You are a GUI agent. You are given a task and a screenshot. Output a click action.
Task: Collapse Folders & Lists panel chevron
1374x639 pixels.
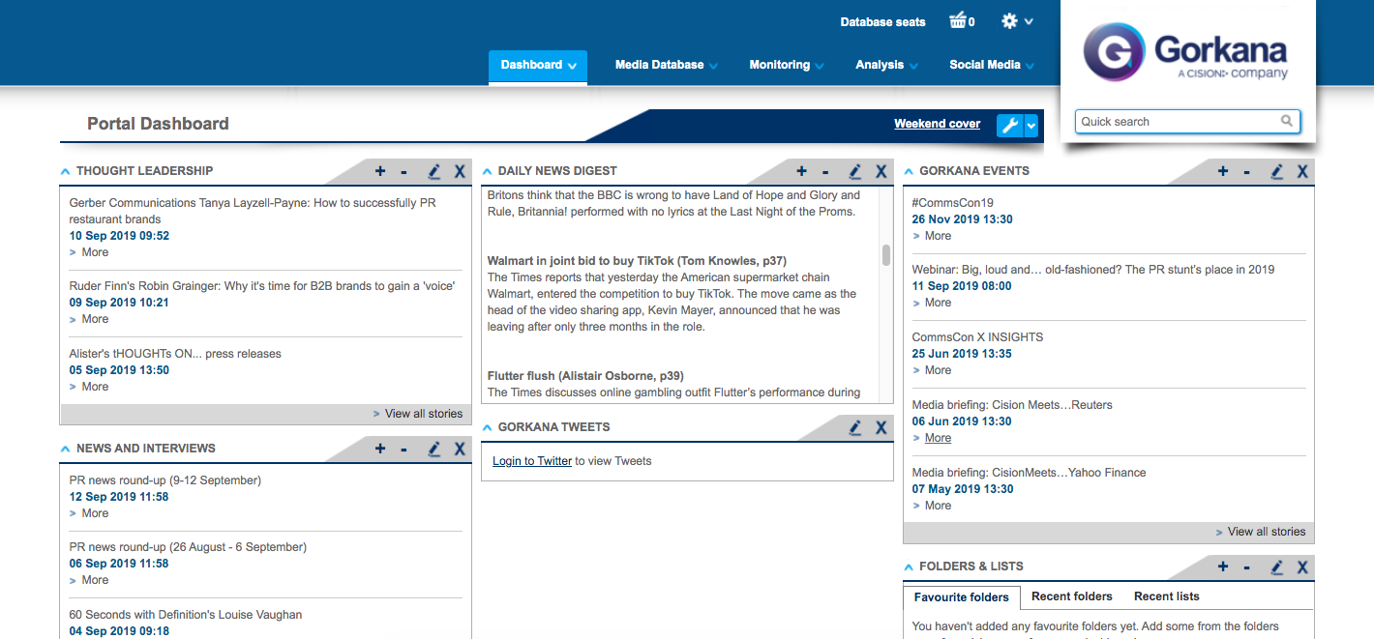click(x=909, y=566)
